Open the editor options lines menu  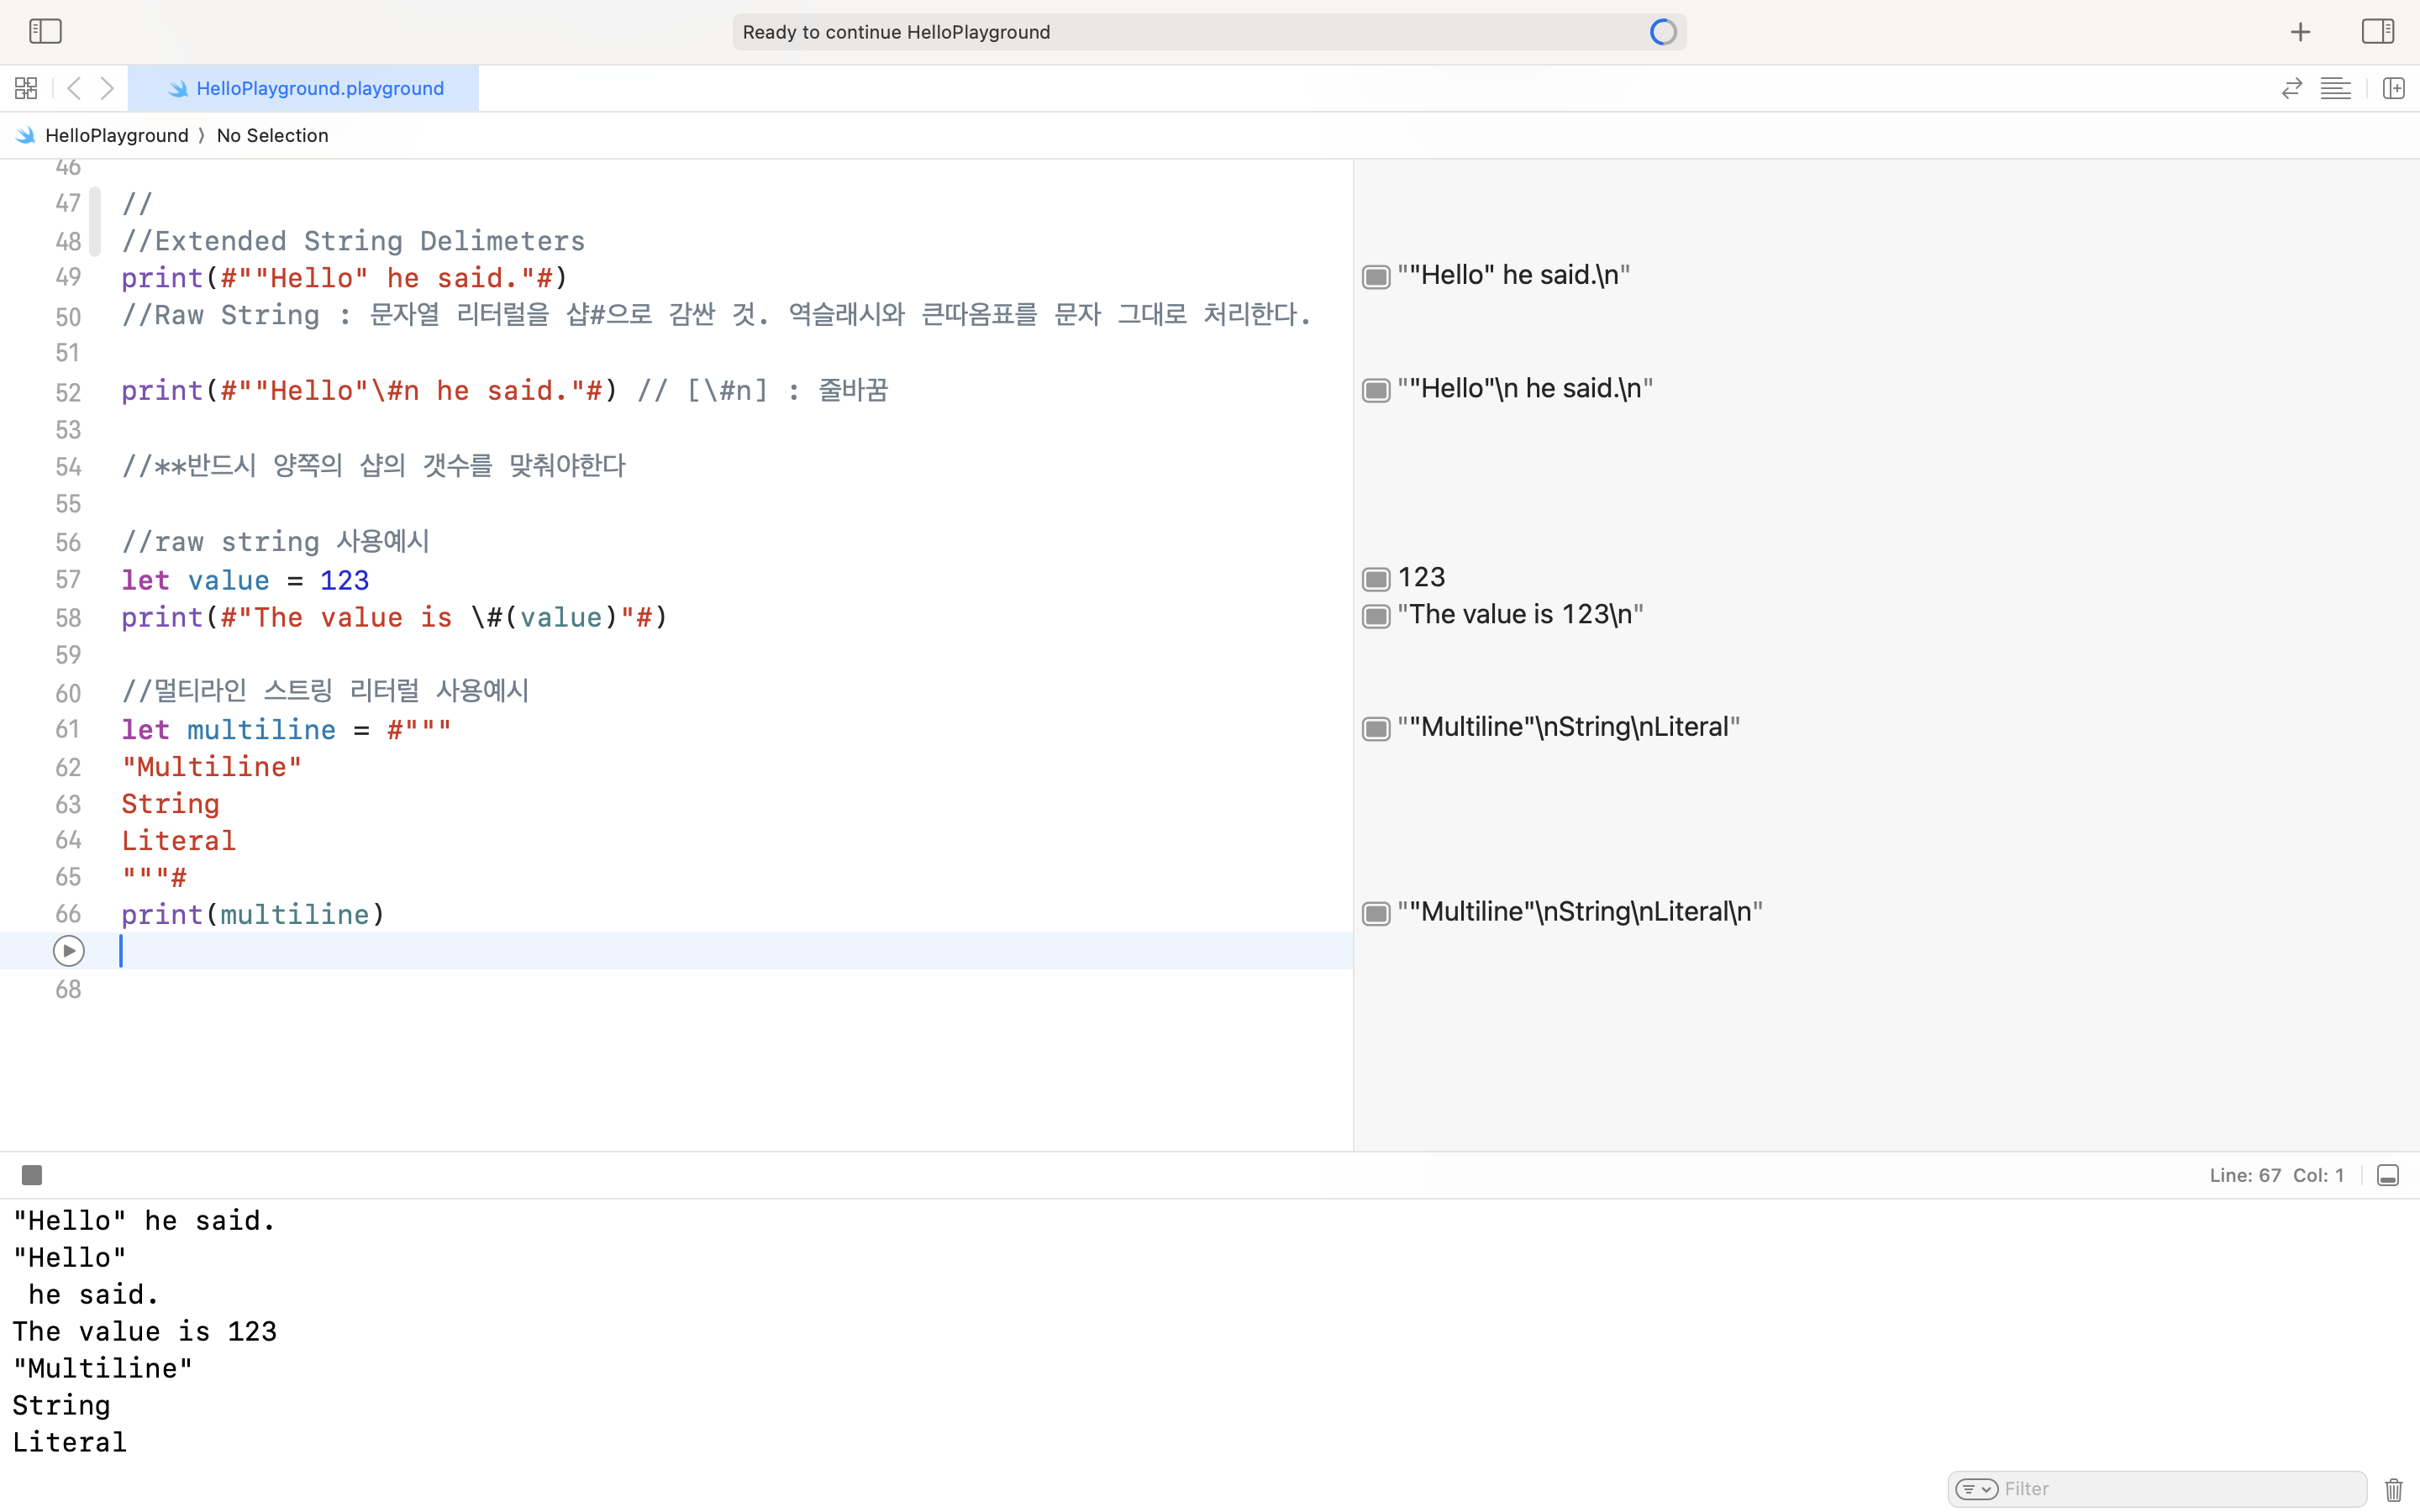pos(2336,88)
